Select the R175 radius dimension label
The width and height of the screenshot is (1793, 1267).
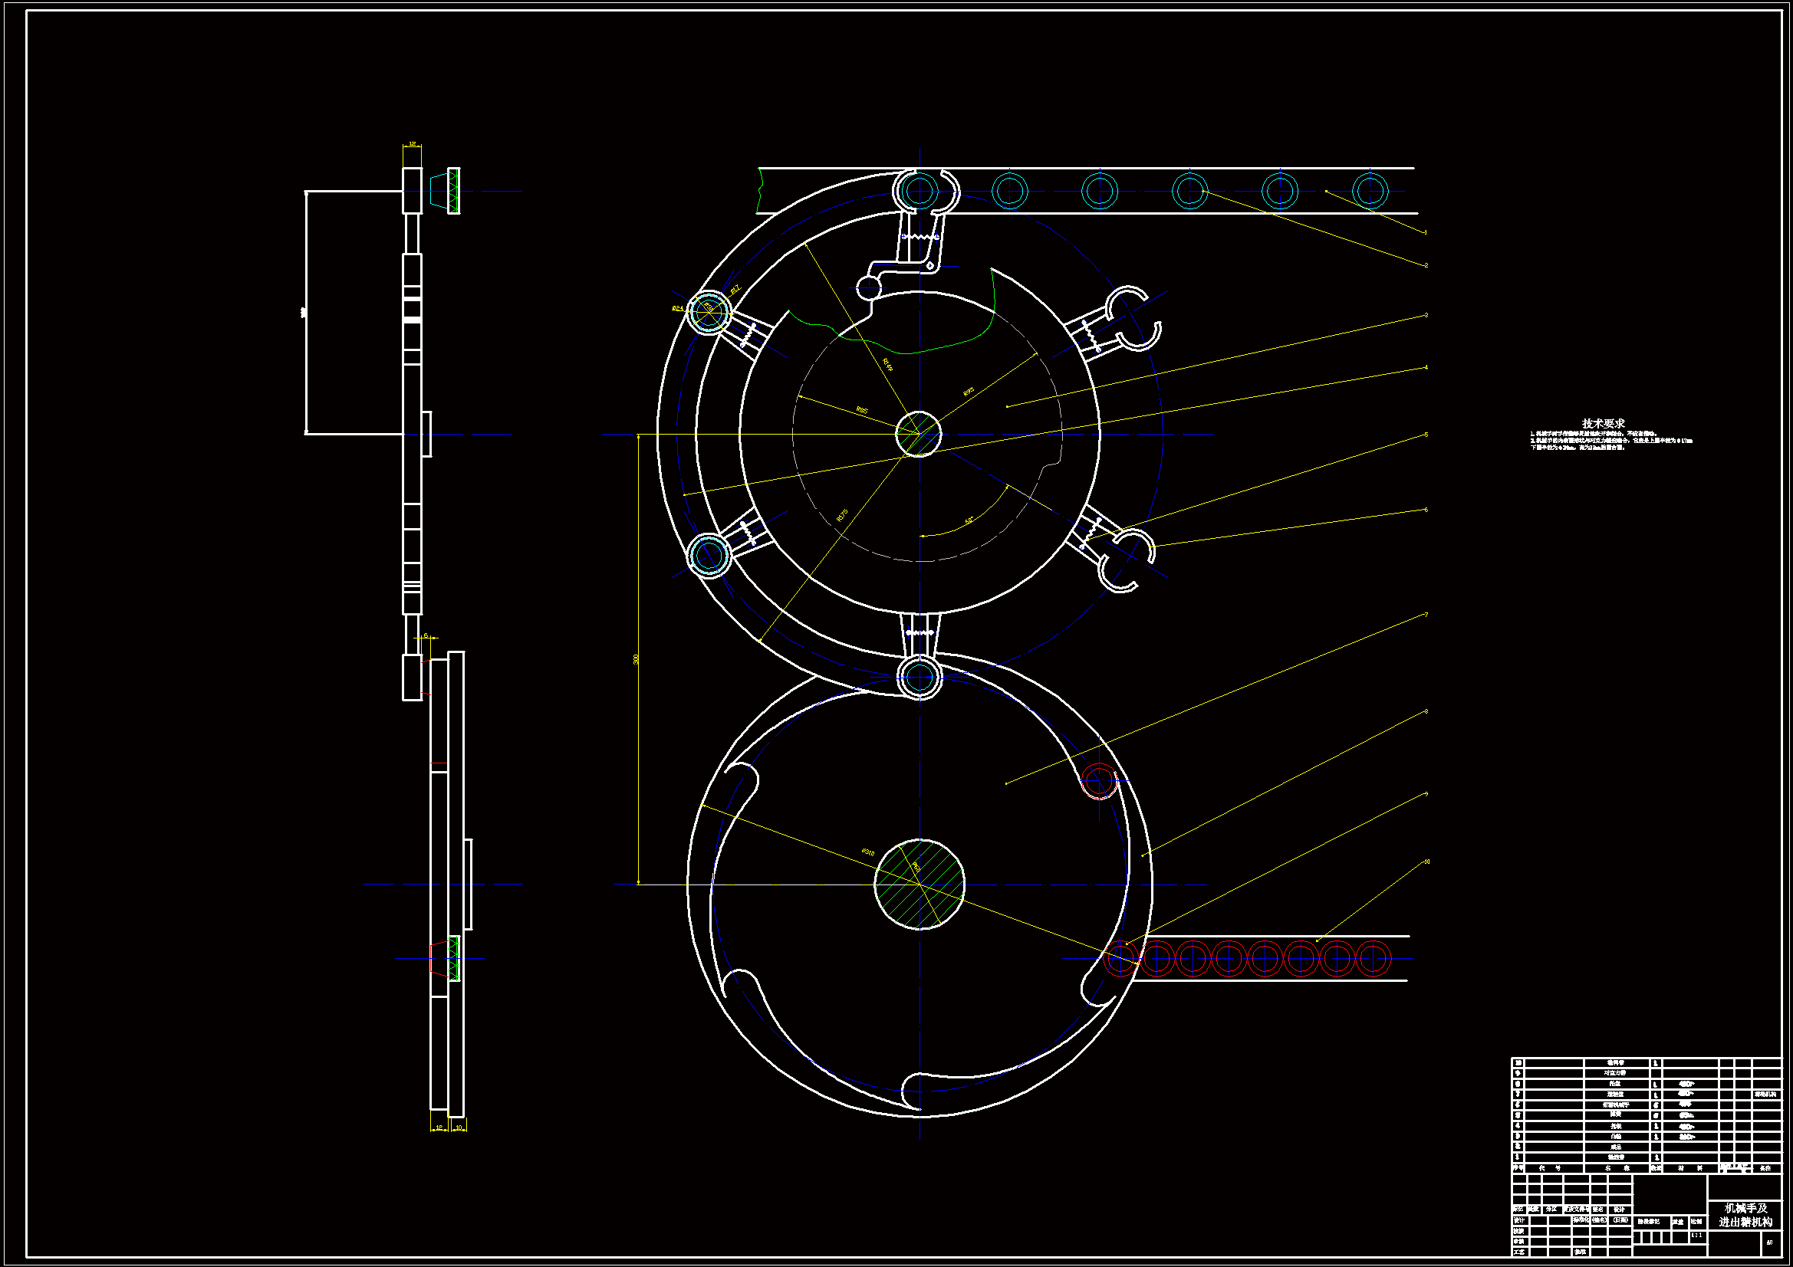click(x=842, y=515)
